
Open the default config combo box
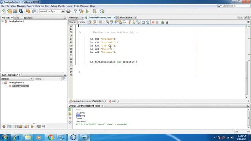51,11
